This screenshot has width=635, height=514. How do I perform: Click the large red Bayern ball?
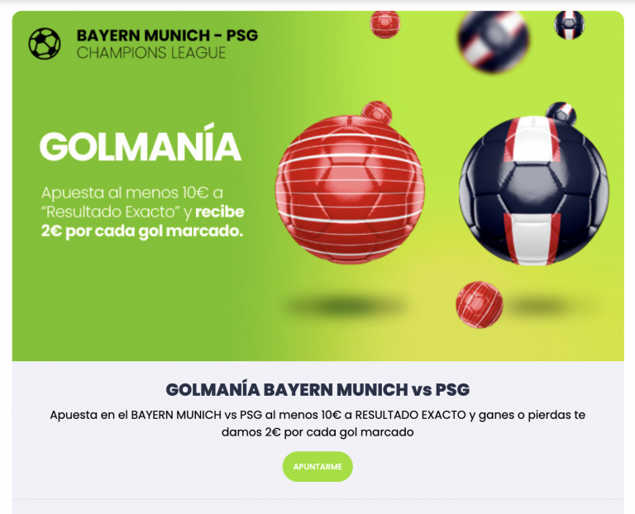(x=350, y=189)
